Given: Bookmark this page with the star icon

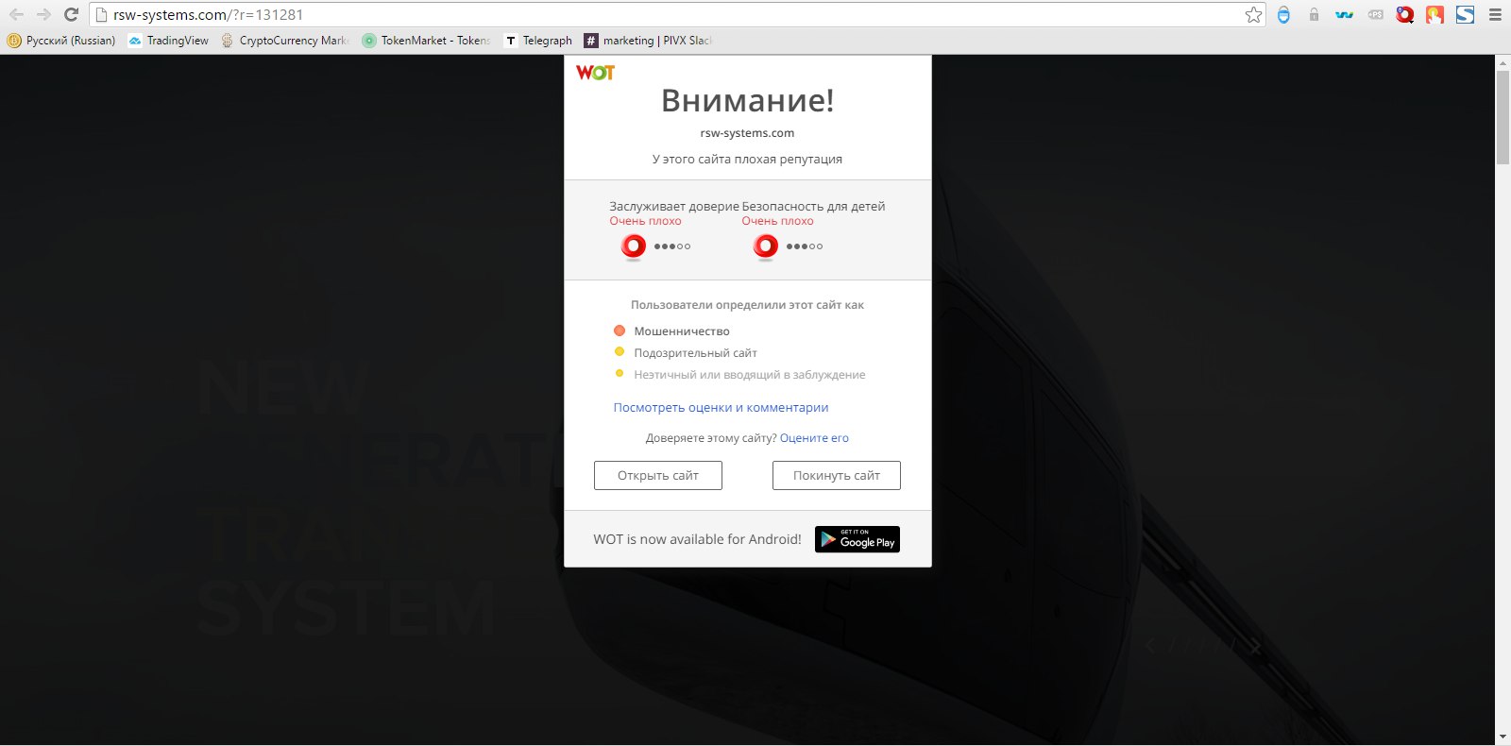Looking at the screenshot, I should point(1253,14).
